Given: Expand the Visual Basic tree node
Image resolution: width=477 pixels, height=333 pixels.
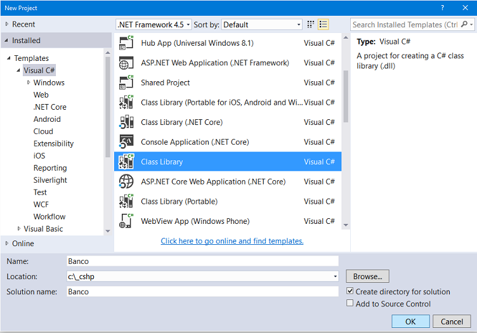Looking at the screenshot, I should coord(19,228).
